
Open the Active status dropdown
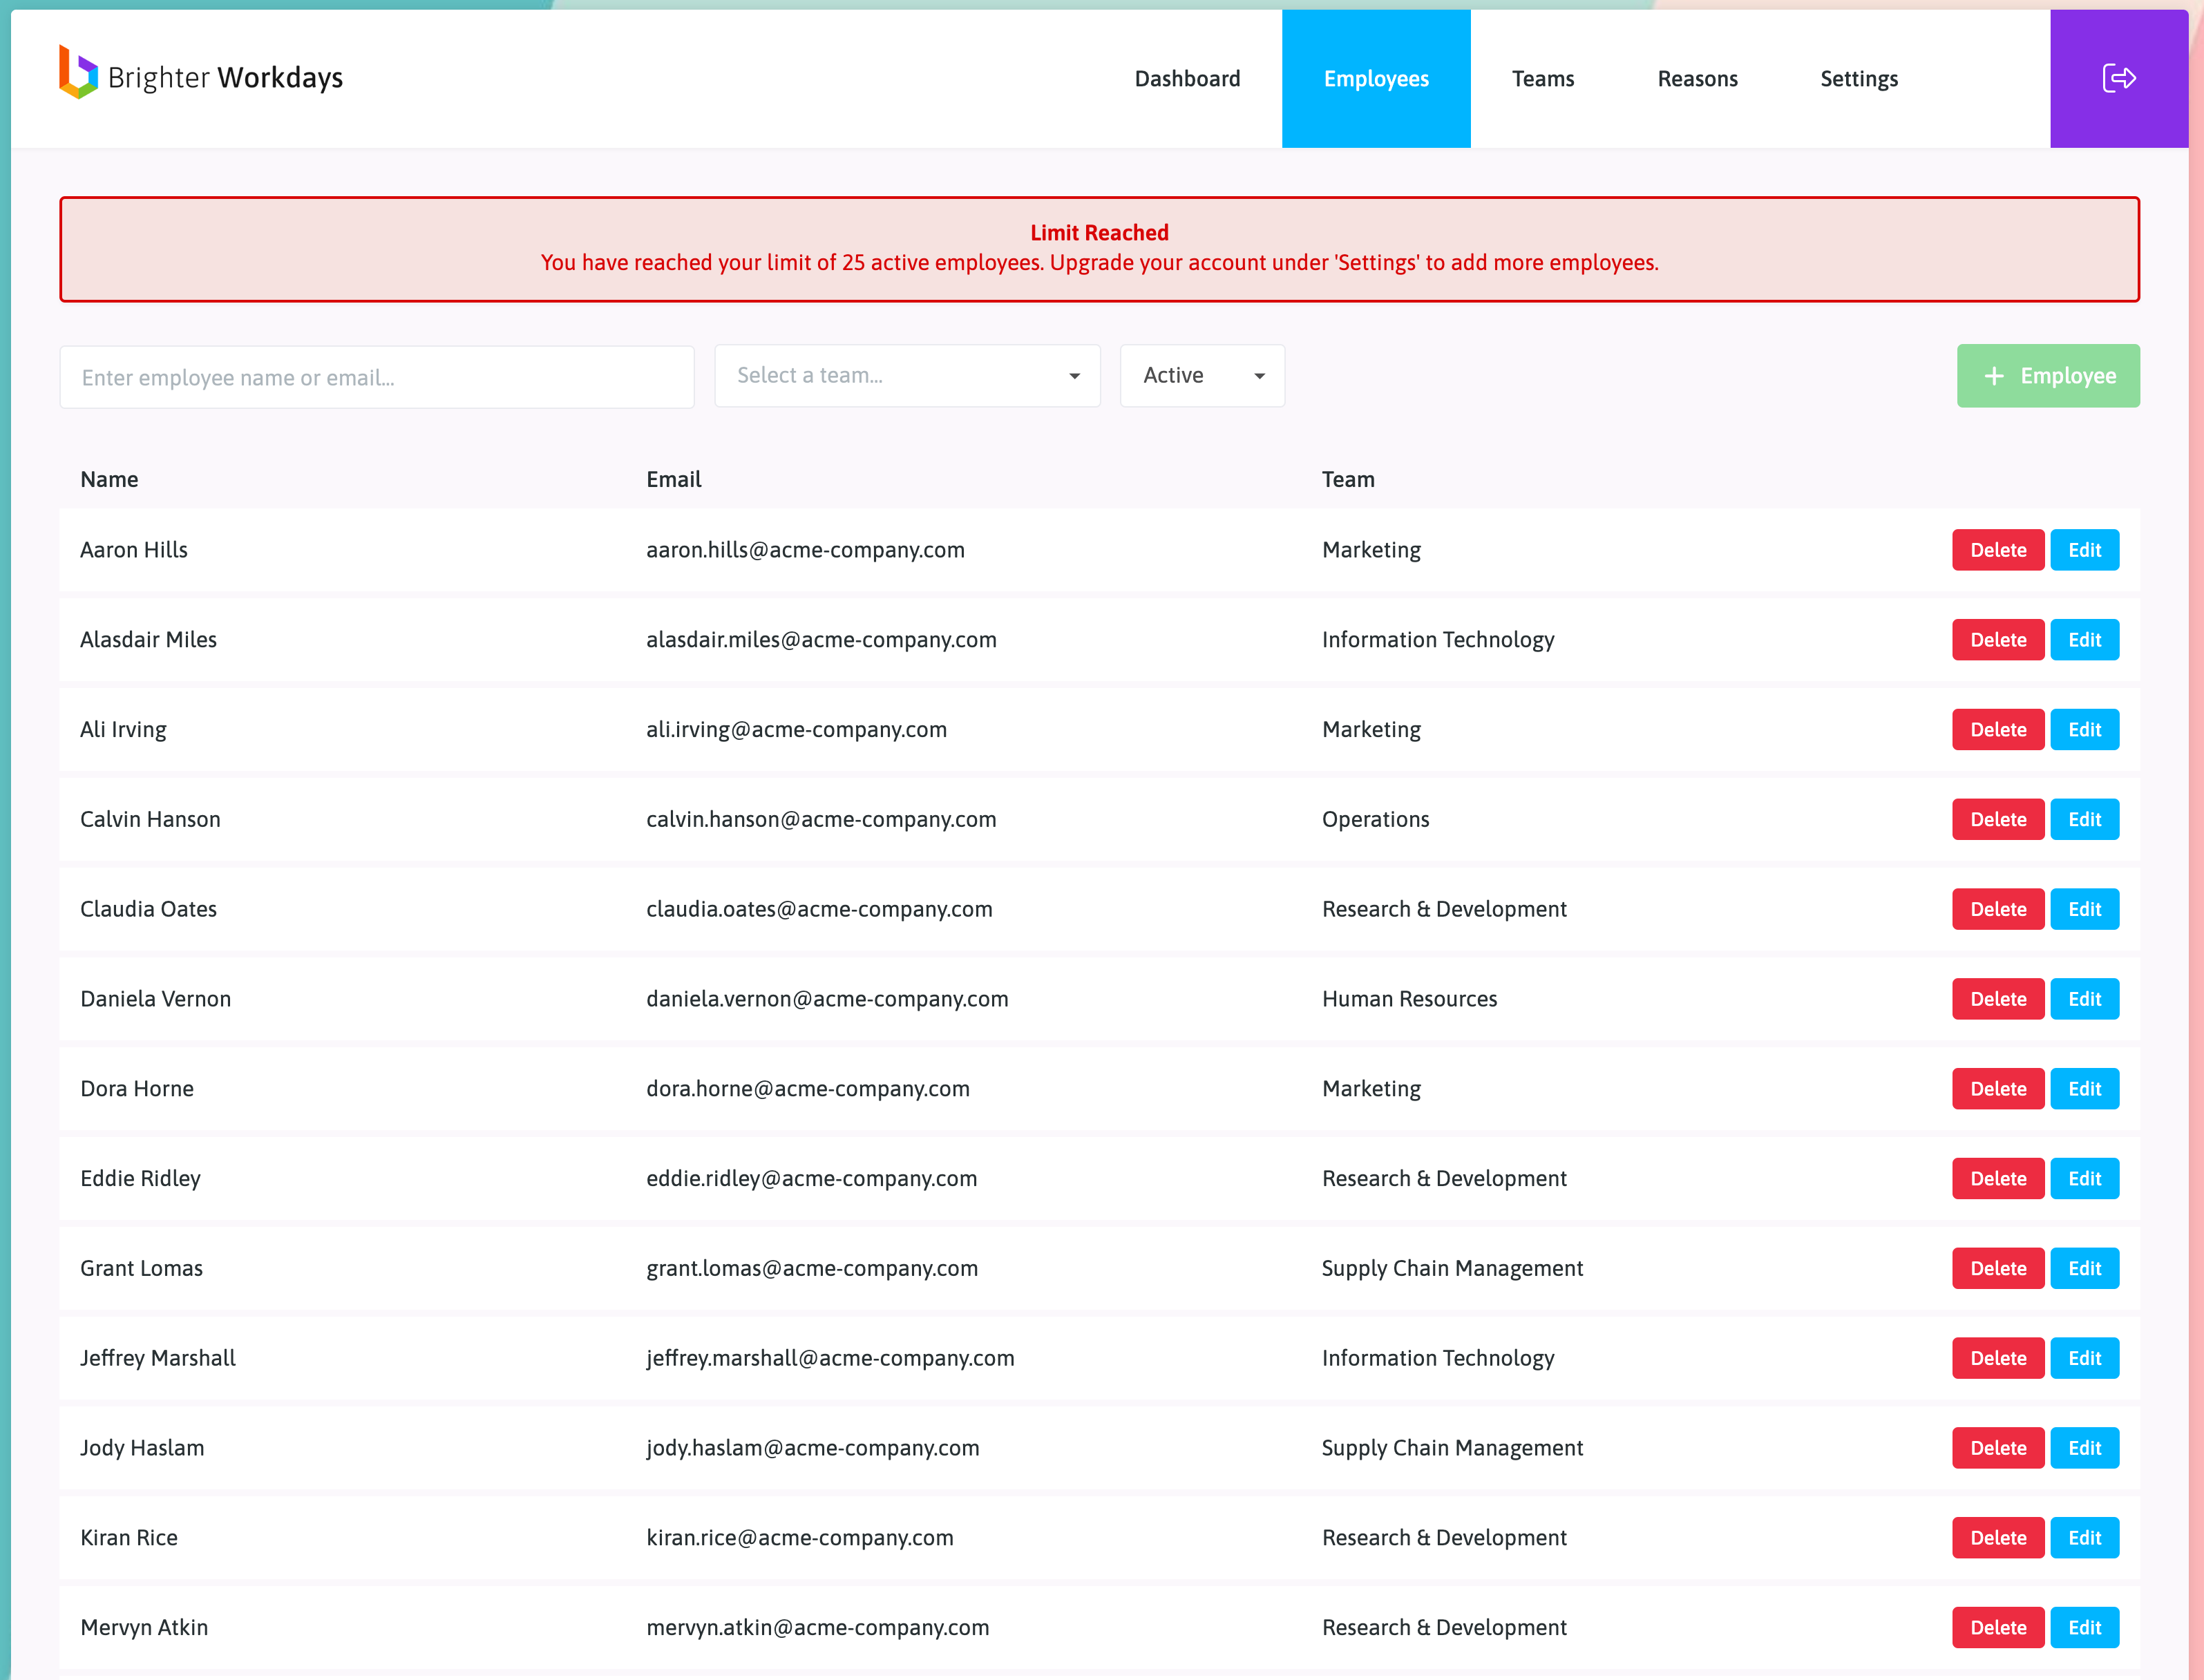click(1202, 376)
